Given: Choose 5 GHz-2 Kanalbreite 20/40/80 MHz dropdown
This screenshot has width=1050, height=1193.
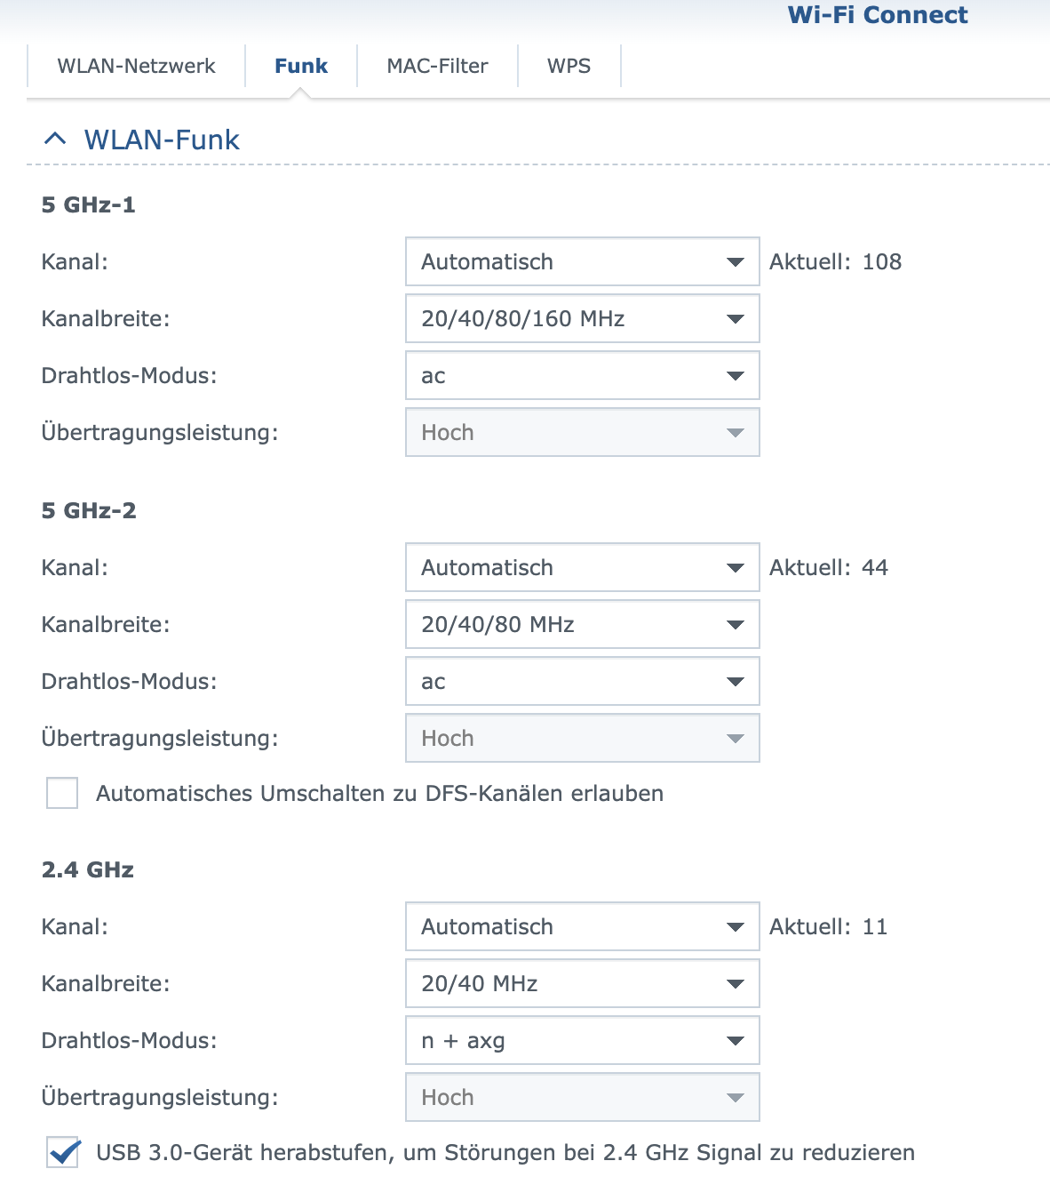Looking at the screenshot, I should pyautogui.click(x=582, y=625).
